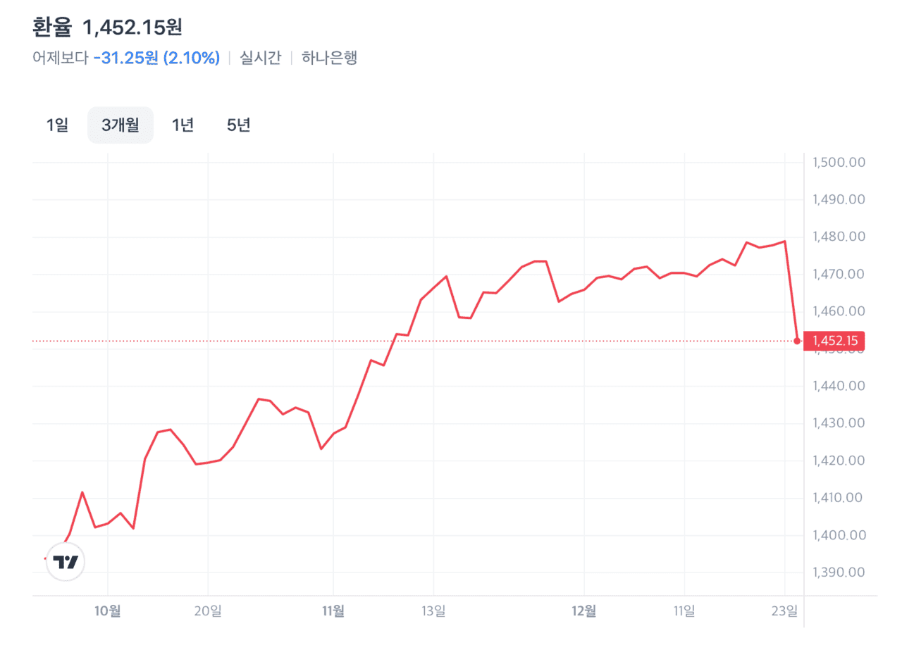The image size is (902, 645).
Task: Switch to the 1일 time range
Action: click(x=56, y=125)
